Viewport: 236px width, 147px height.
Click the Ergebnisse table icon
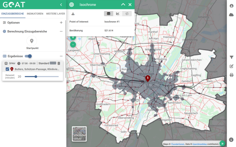4,56
